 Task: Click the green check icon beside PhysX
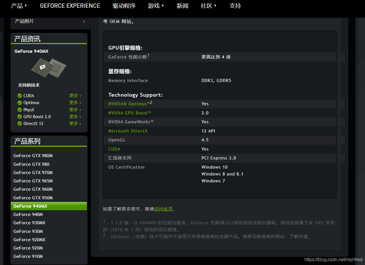19,110
